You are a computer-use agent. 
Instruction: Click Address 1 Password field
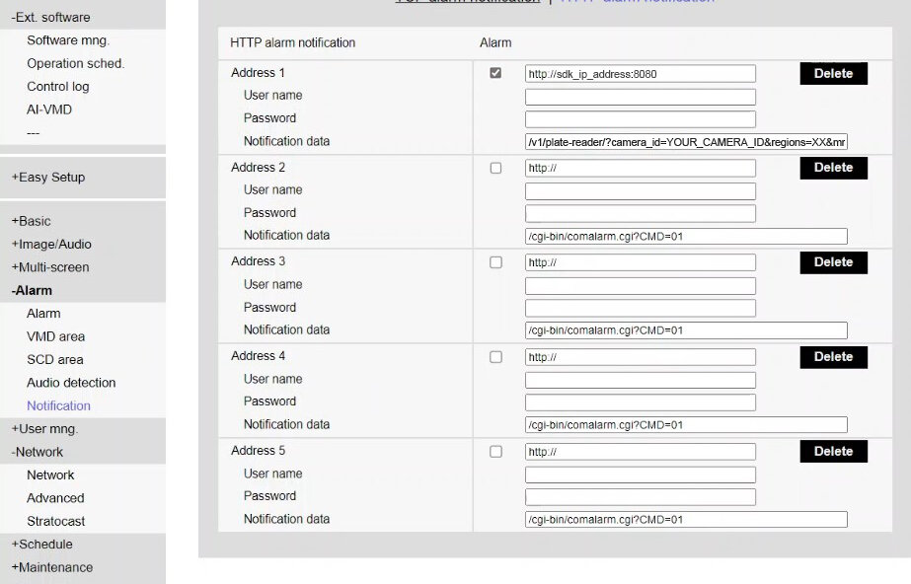pyautogui.click(x=641, y=119)
